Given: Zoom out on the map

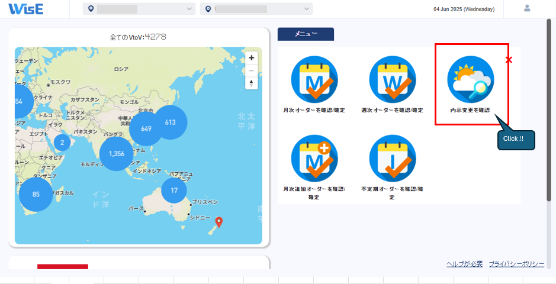Looking at the screenshot, I should (x=252, y=70).
